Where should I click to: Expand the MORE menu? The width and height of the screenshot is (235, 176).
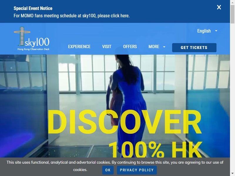[157, 47]
